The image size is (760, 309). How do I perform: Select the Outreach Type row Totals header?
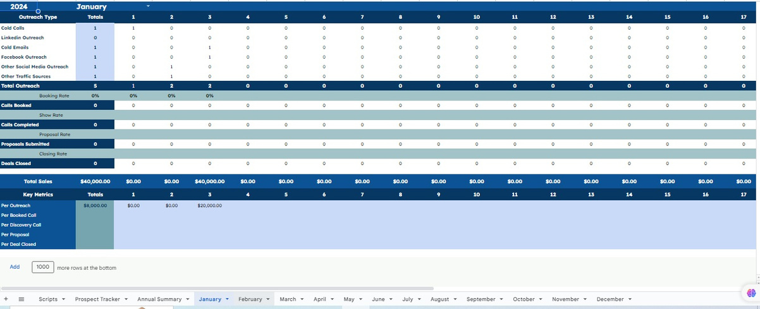point(95,17)
